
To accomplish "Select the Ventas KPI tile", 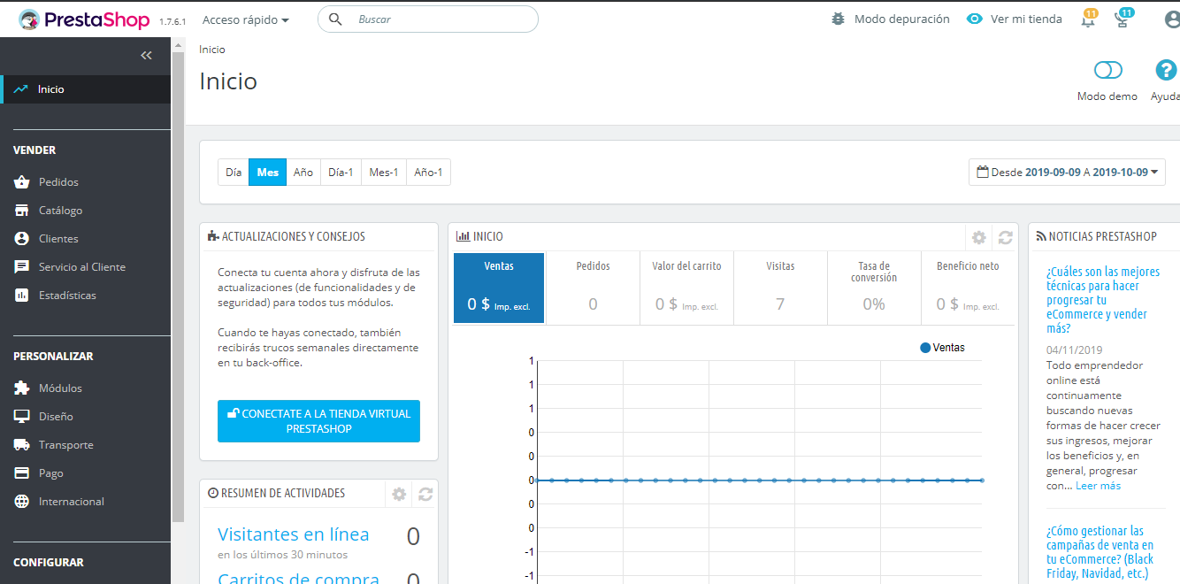I will click(x=499, y=288).
